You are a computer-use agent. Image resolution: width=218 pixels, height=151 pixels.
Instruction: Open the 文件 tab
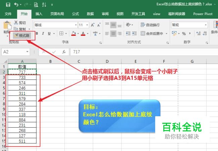(8, 14)
